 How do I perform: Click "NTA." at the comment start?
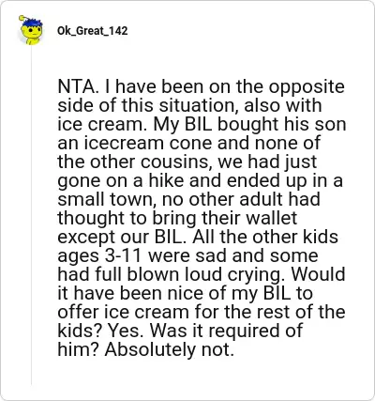(x=77, y=86)
